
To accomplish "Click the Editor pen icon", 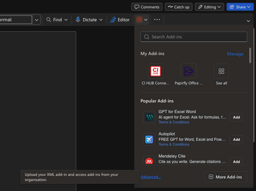I will click(x=113, y=20).
